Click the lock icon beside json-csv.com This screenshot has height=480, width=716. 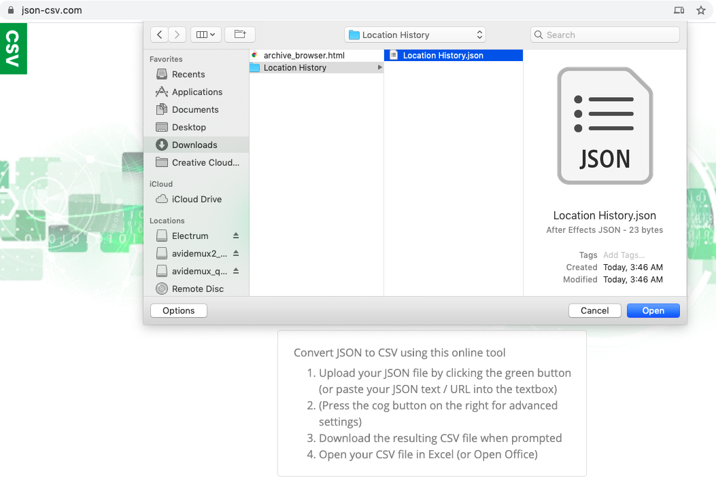[x=10, y=10]
